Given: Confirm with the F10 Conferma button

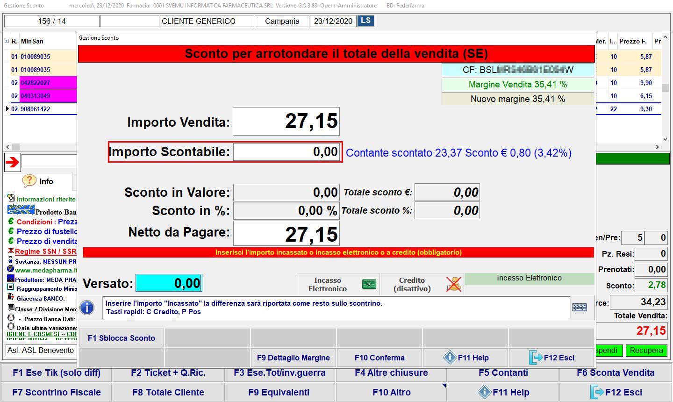Looking at the screenshot, I should 379,358.
